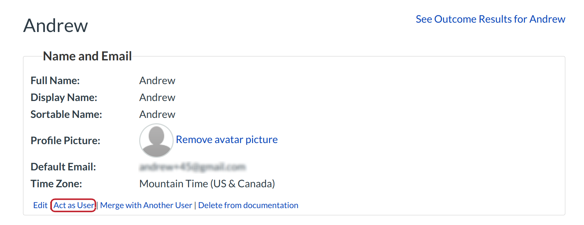Click the blurred default email address
584x225 pixels.
tap(192, 167)
